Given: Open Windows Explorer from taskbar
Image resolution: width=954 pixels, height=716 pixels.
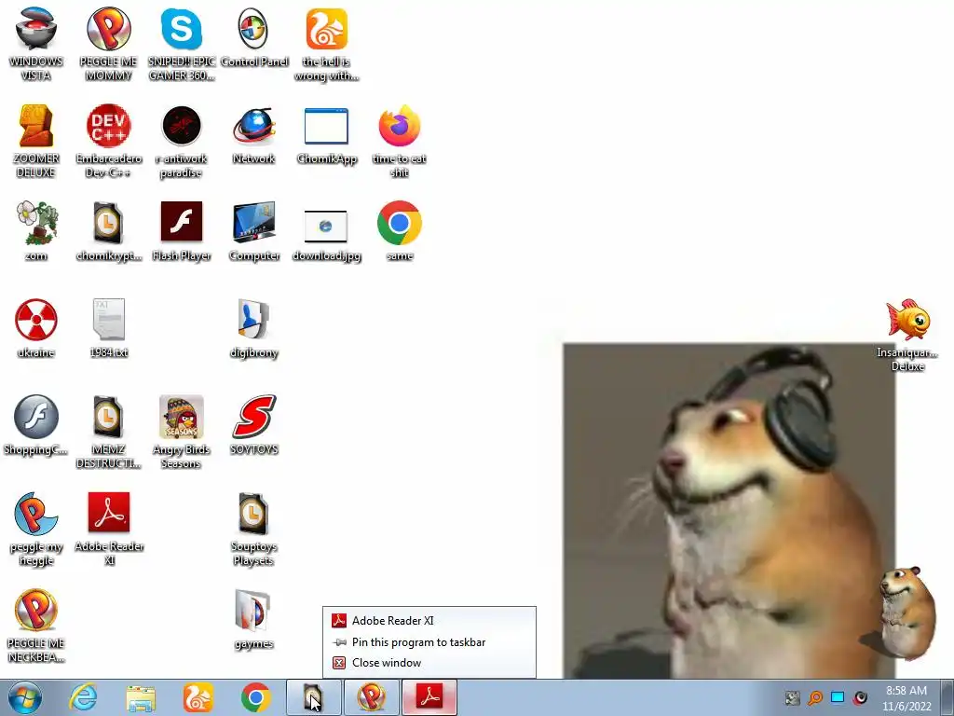Looking at the screenshot, I should point(141,698).
